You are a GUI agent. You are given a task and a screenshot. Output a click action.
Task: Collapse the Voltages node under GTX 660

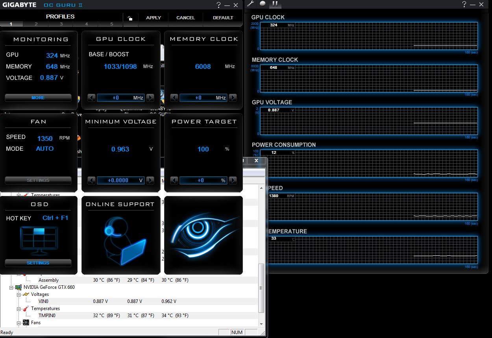click(x=18, y=294)
